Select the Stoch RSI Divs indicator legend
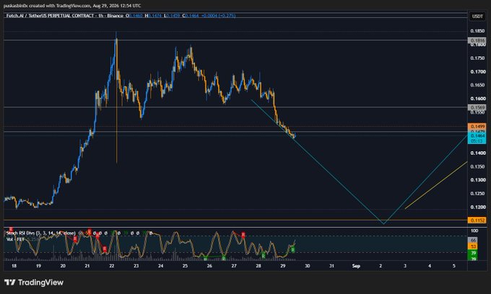 40,233
